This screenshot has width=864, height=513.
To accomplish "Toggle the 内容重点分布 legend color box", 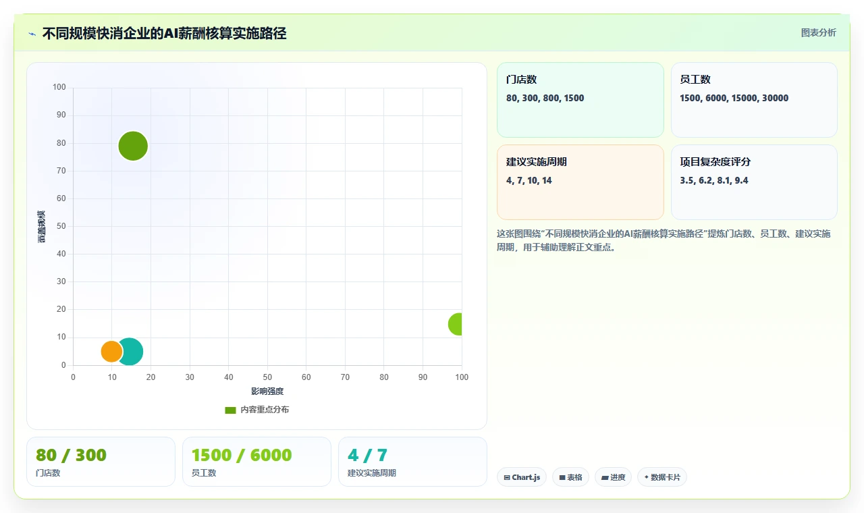I will point(230,410).
